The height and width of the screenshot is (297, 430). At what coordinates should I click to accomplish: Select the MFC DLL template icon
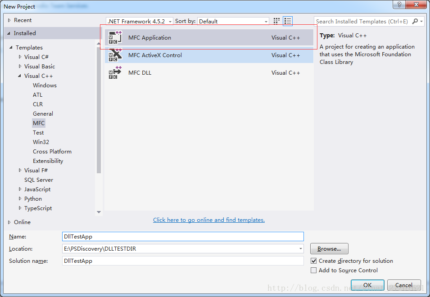pos(115,72)
